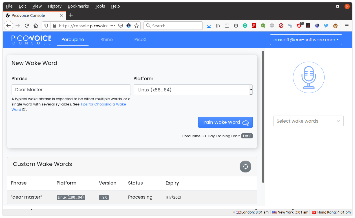The image size is (355, 218).
Task: Click the Expiry column header
Action: [172, 183]
